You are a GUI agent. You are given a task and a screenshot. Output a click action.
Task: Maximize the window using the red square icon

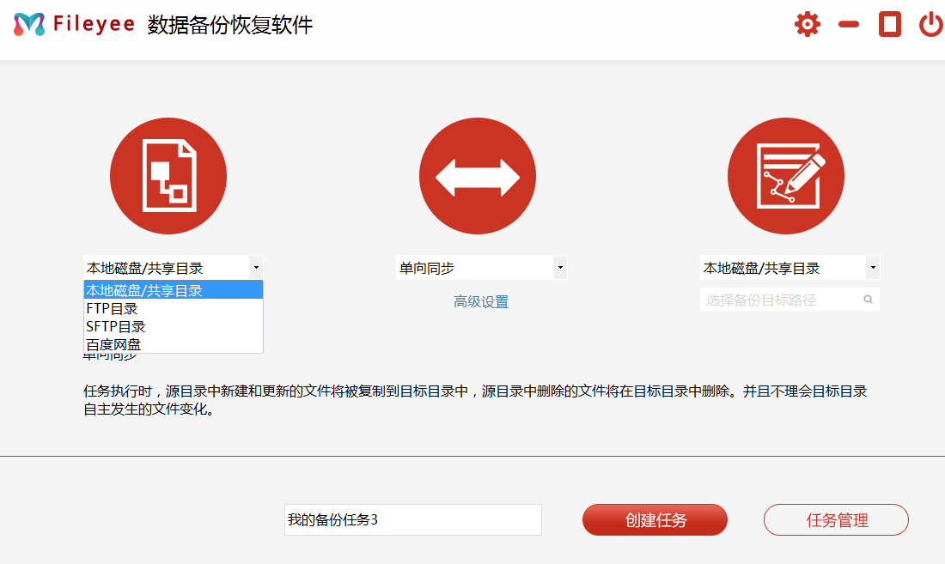(889, 24)
